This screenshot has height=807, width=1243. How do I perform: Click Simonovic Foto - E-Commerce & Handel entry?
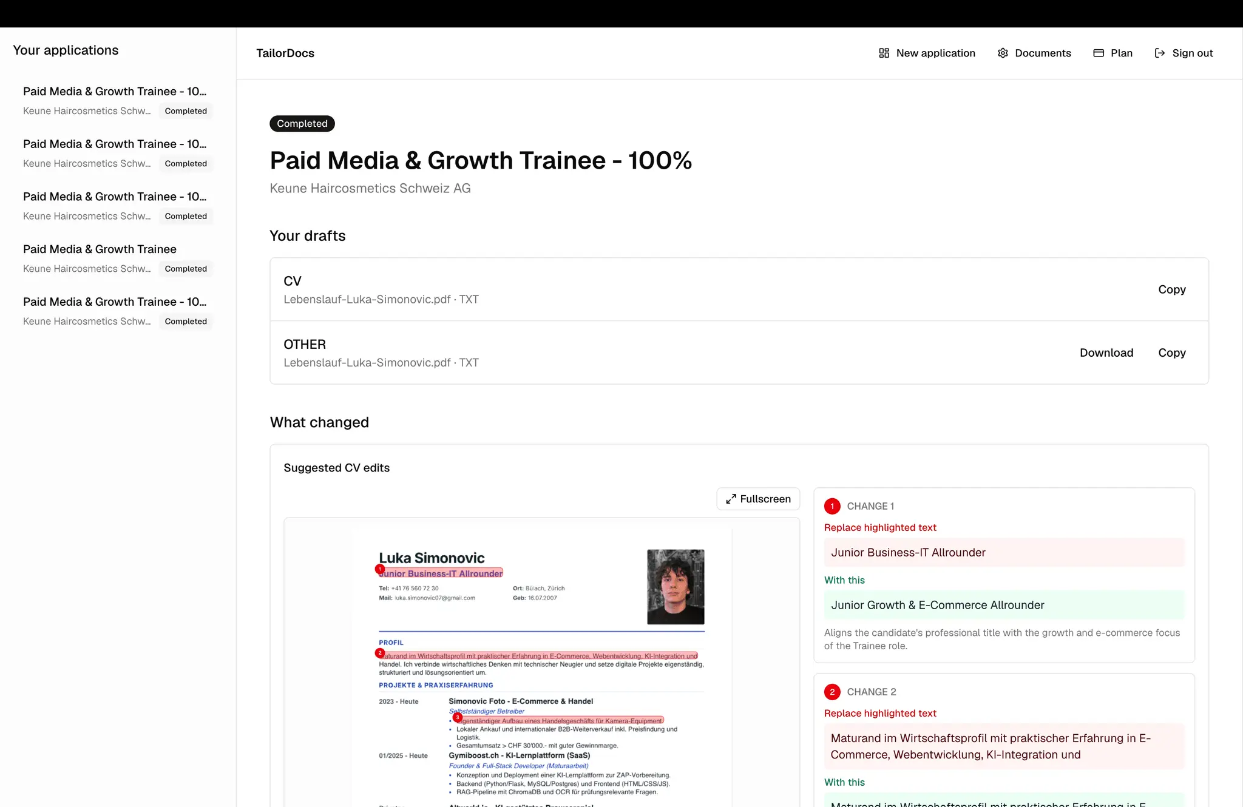pyautogui.click(x=521, y=701)
